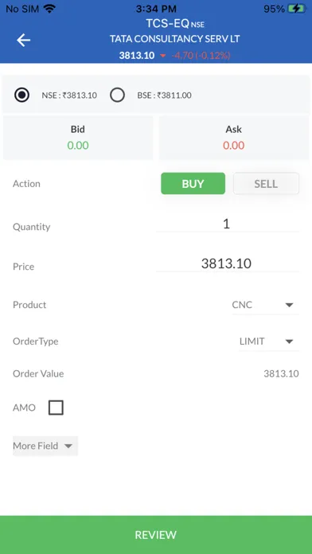Image resolution: width=312 pixels, height=554 pixels.
Task: Open the Product CNC dropdown
Action: 263,305
